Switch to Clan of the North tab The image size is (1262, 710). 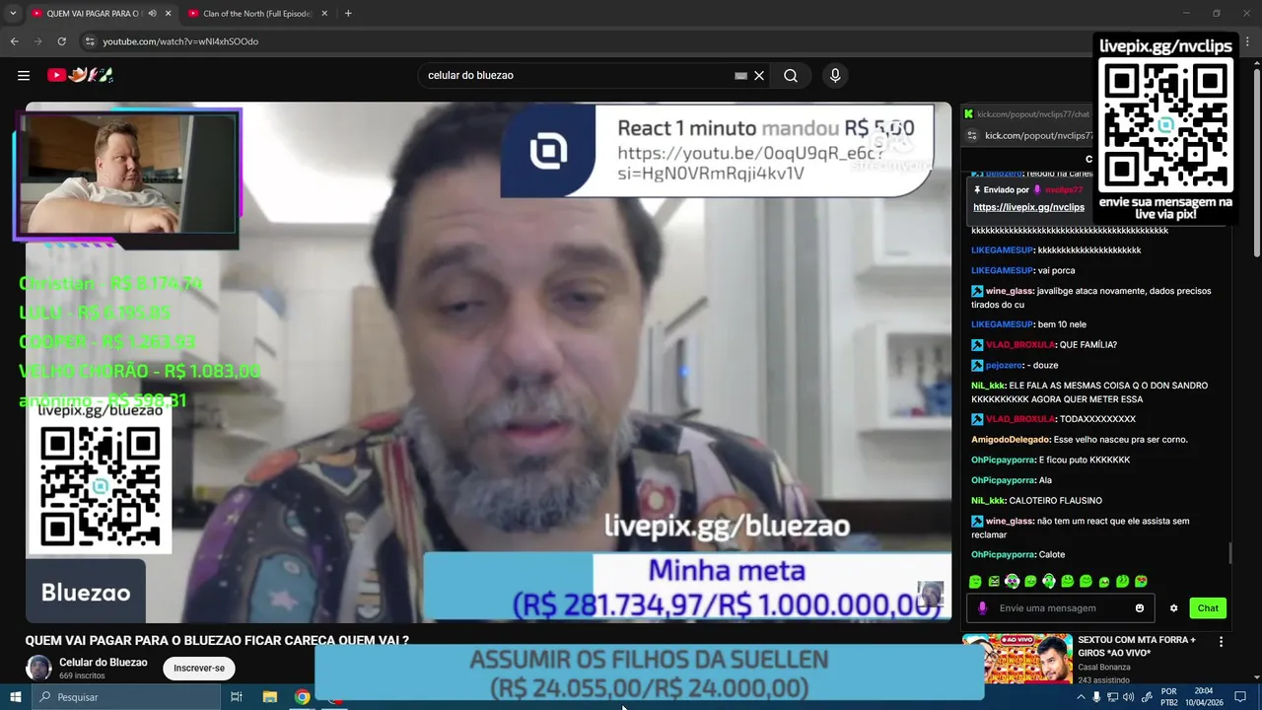256,14
